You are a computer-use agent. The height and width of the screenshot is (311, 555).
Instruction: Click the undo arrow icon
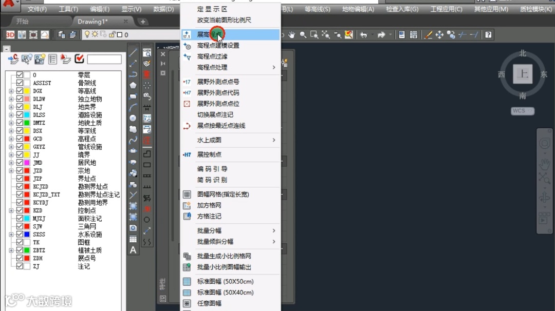tap(364, 34)
